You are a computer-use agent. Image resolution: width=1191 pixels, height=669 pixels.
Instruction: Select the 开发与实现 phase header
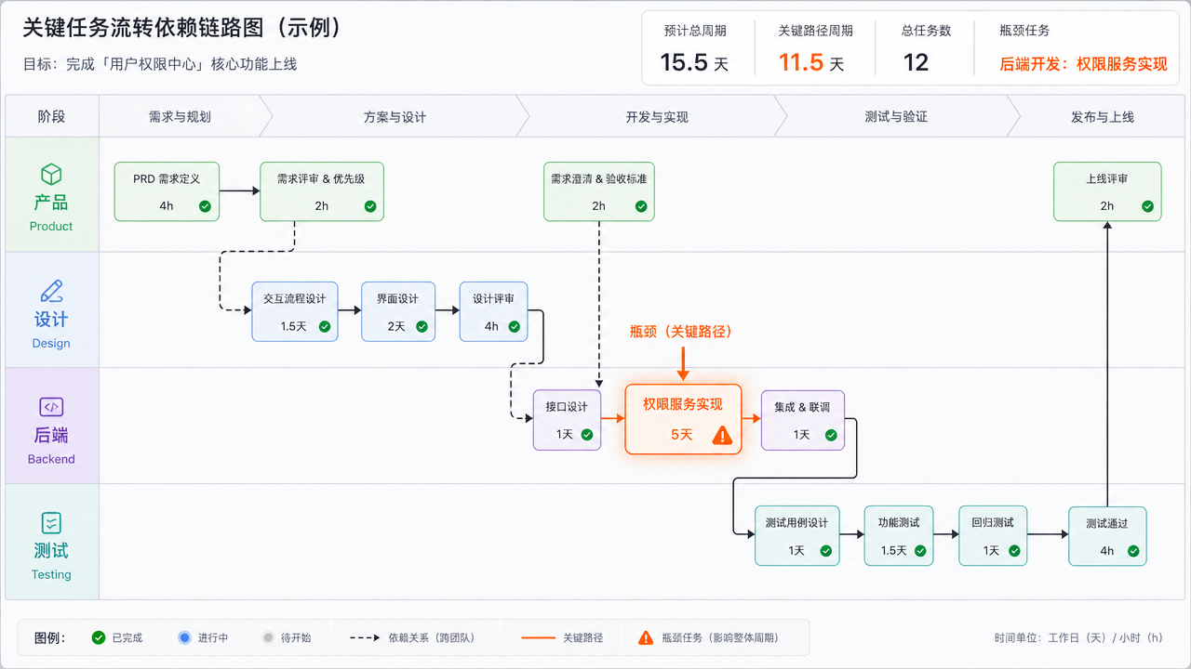pos(657,117)
